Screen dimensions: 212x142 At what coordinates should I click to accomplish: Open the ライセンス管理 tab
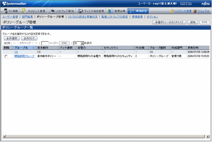coord(33,11)
